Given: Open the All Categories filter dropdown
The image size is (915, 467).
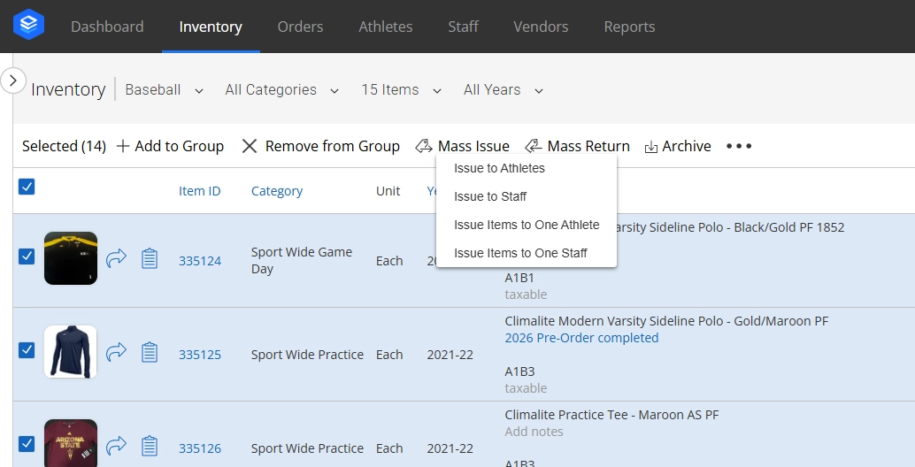Looking at the screenshot, I should point(282,90).
